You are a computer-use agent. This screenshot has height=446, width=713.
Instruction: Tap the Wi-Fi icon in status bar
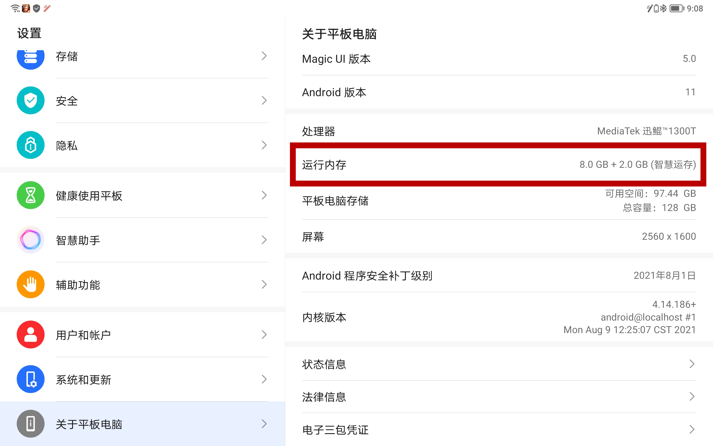click(15, 8)
